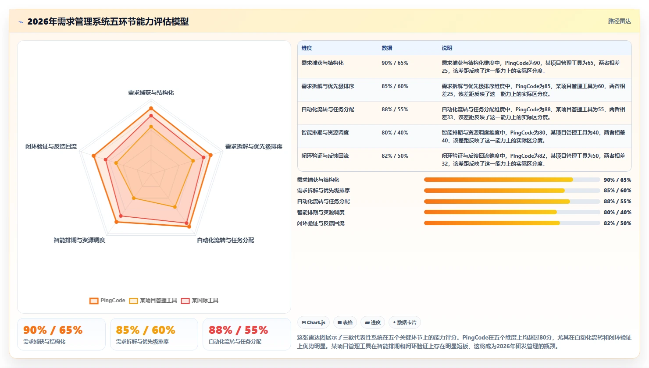
Task: Click the 路径雷达 label in header
Action: pyautogui.click(x=619, y=21)
